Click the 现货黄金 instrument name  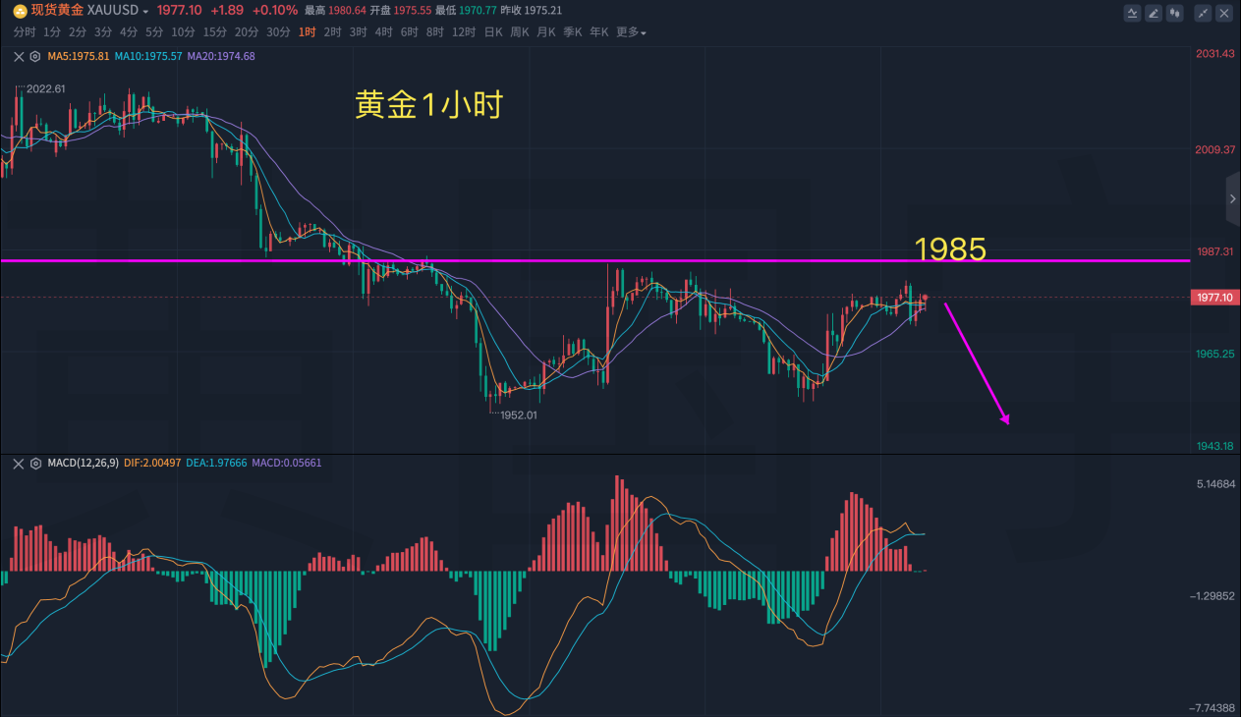coord(57,10)
